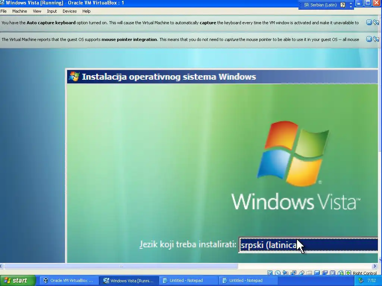This screenshot has width=382, height=286.
Task: Open the Machine menu
Action: click(x=19, y=11)
